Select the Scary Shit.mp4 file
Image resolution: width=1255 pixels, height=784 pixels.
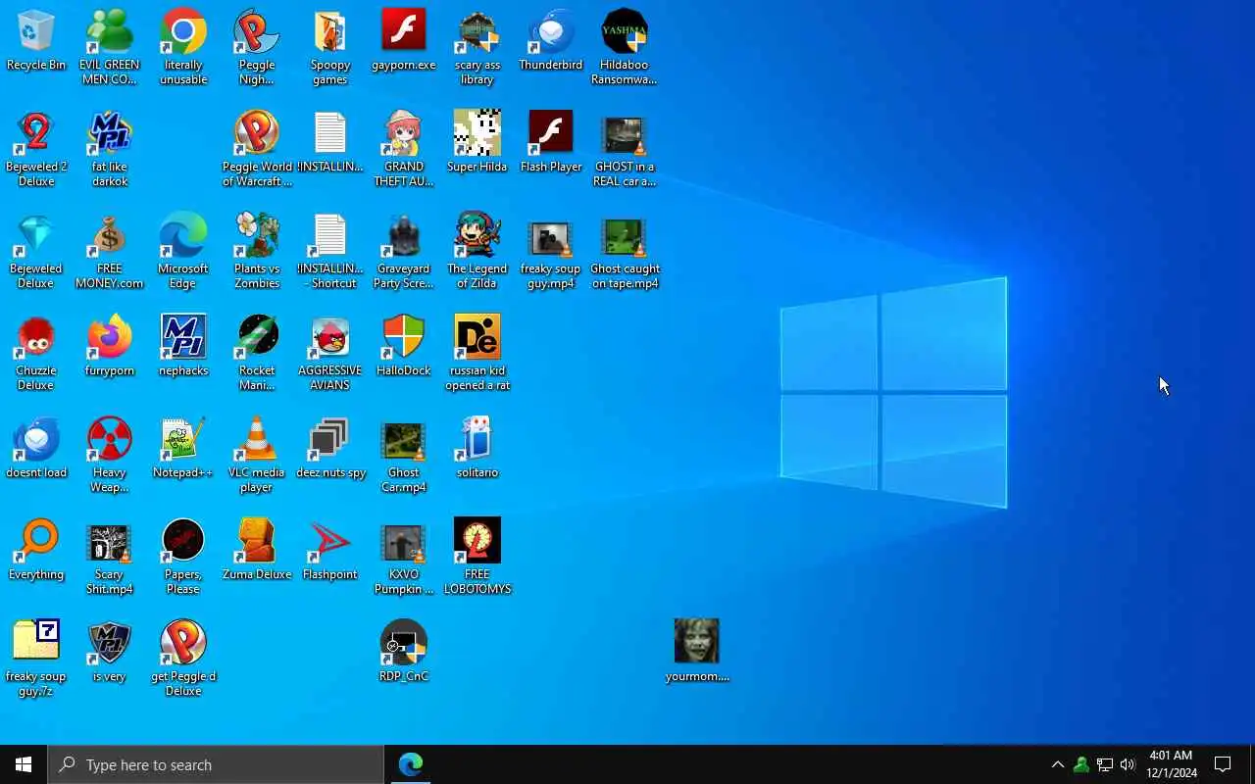pos(110,542)
